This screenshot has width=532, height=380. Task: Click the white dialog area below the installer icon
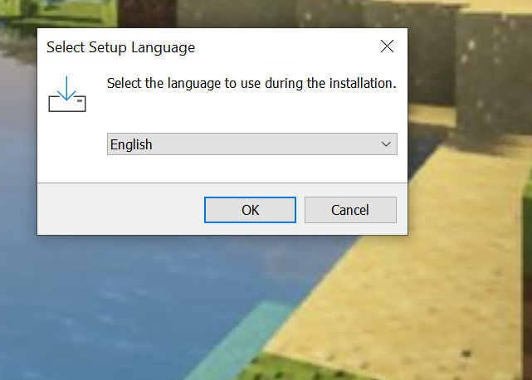click(68, 149)
